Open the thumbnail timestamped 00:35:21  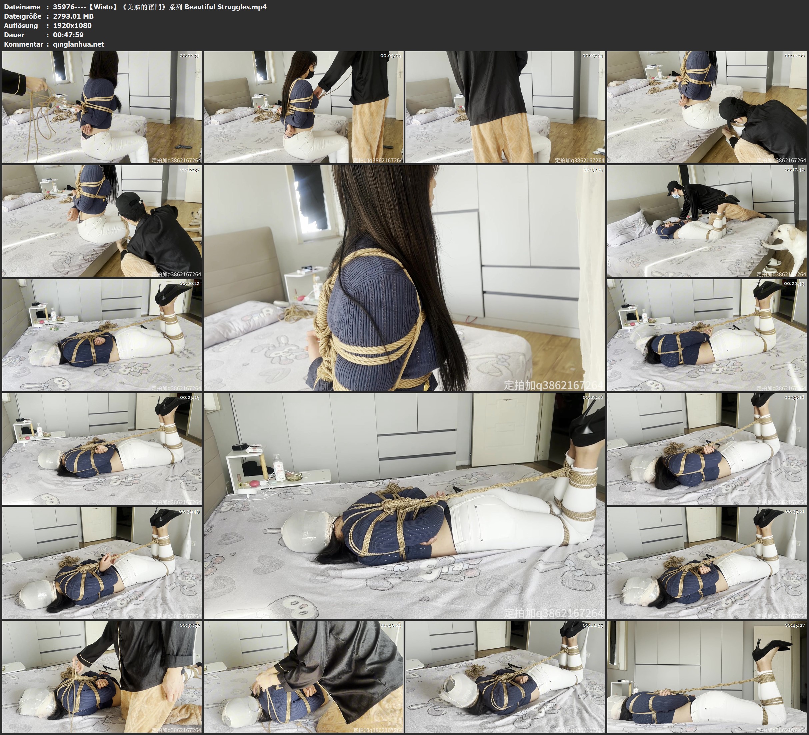tap(707, 563)
